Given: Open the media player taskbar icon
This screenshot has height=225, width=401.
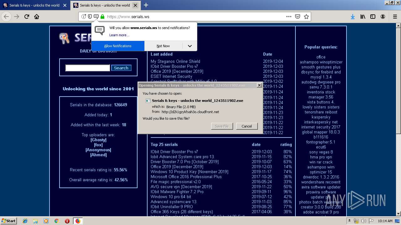Looking at the screenshot, I should tap(46, 221).
